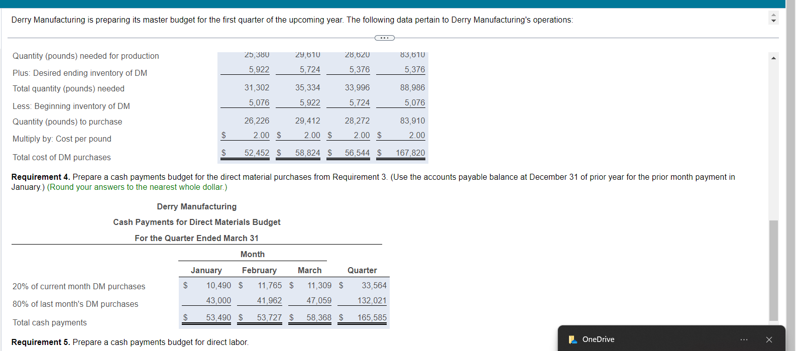This screenshot has height=351, width=796.
Task: Click 'Cash Payments for Direct Materials Budget' title
Action: [x=197, y=222]
